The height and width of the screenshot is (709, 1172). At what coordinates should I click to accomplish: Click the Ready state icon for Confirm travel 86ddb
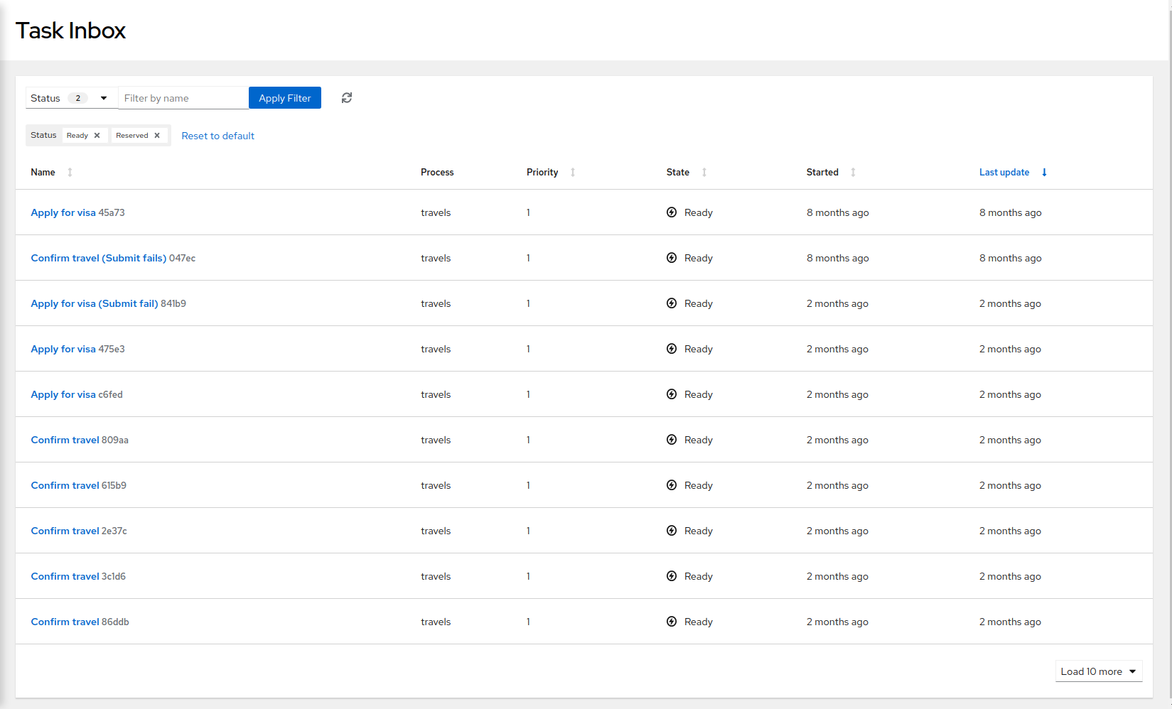tap(671, 621)
